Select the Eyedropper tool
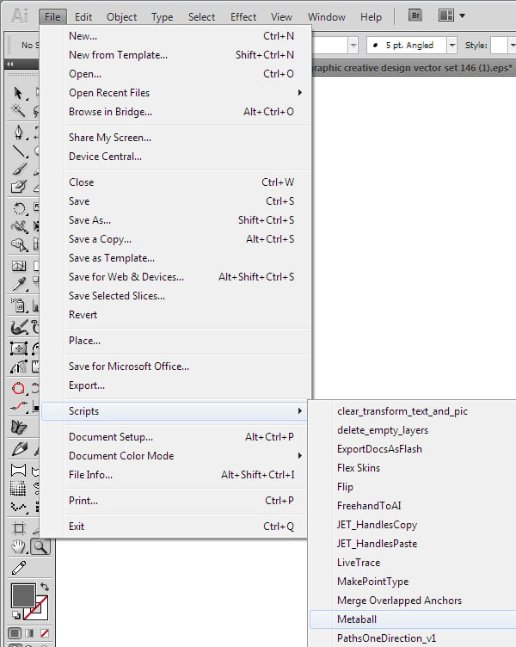Screen dimensions: 516x647 coord(19,284)
